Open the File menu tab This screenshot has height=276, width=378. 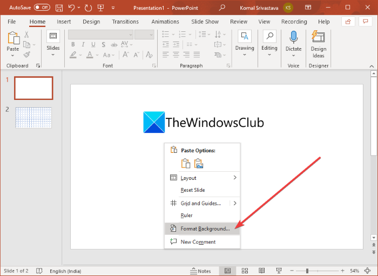pyautogui.click(x=11, y=22)
